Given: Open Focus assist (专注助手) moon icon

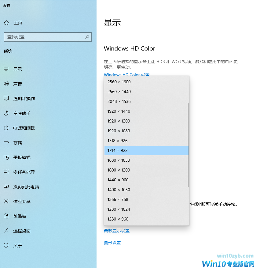Looking at the screenshot, I should coord(6,113).
